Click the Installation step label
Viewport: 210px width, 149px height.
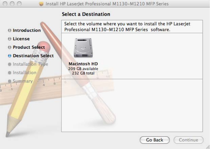tap(25, 73)
